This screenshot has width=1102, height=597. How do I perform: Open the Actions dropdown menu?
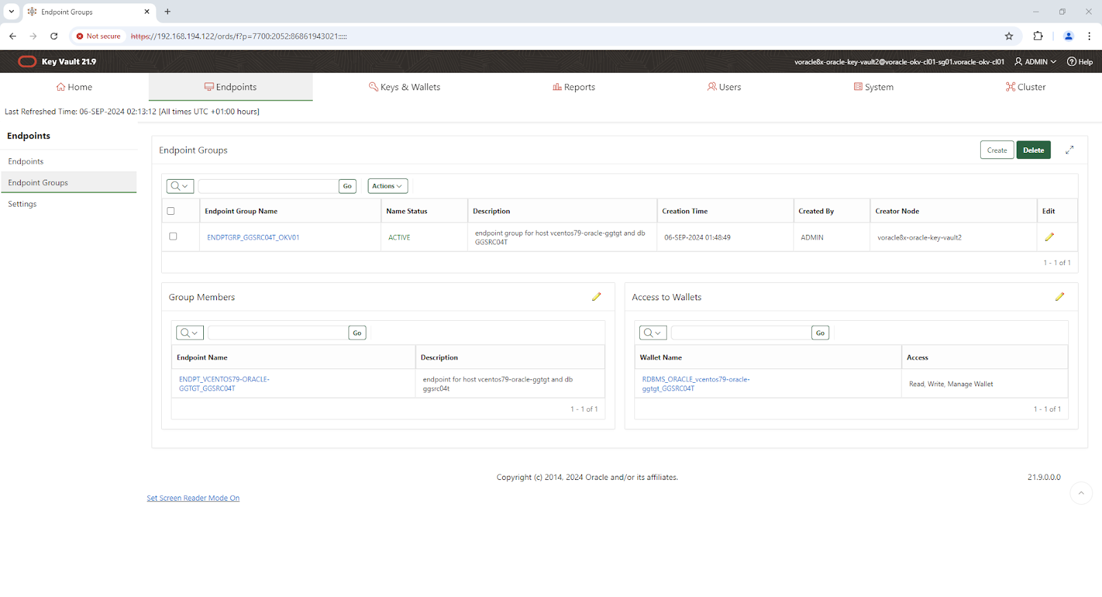(388, 186)
